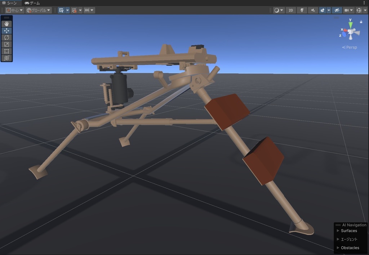Select the Scale tool
This screenshot has width=369, height=255.
point(6,44)
